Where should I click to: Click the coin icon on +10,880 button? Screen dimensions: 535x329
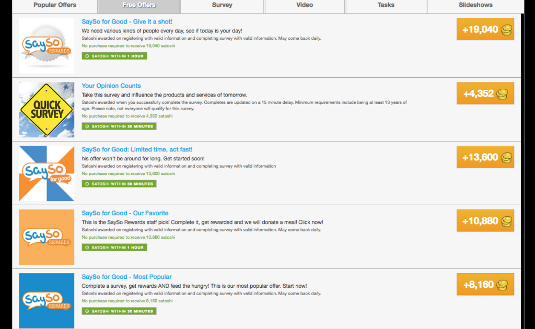[x=506, y=221]
